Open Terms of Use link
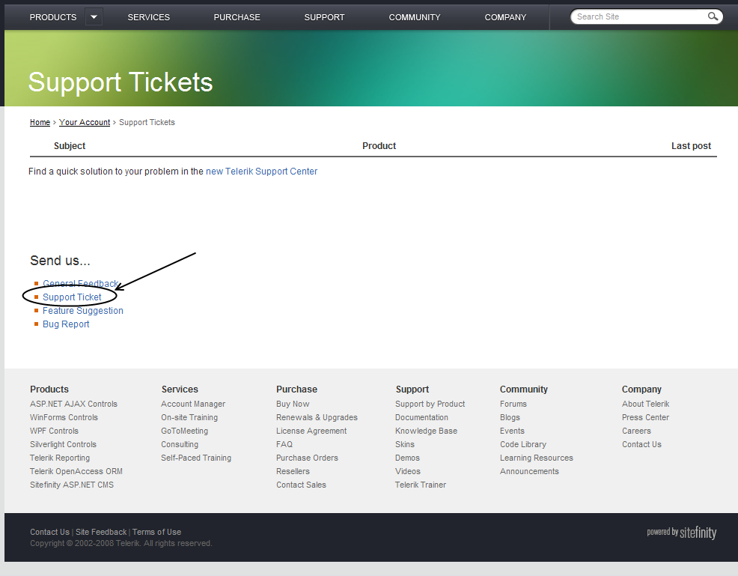The width and height of the screenshot is (738, 576). pos(156,533)
